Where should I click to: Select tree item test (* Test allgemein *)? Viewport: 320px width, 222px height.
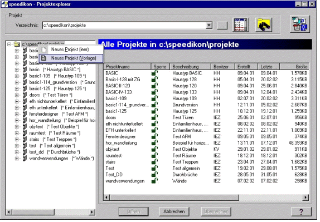tap(52, 146)
